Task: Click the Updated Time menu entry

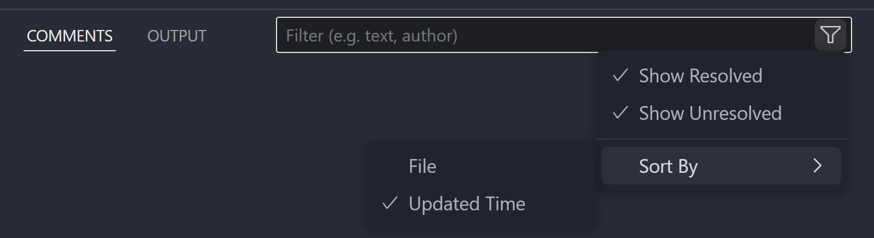Action: tap(467, 204)
